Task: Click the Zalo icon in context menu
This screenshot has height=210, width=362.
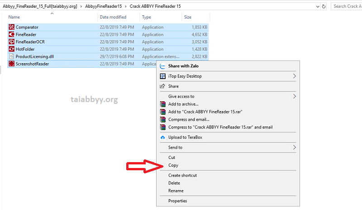Action: 163,66
